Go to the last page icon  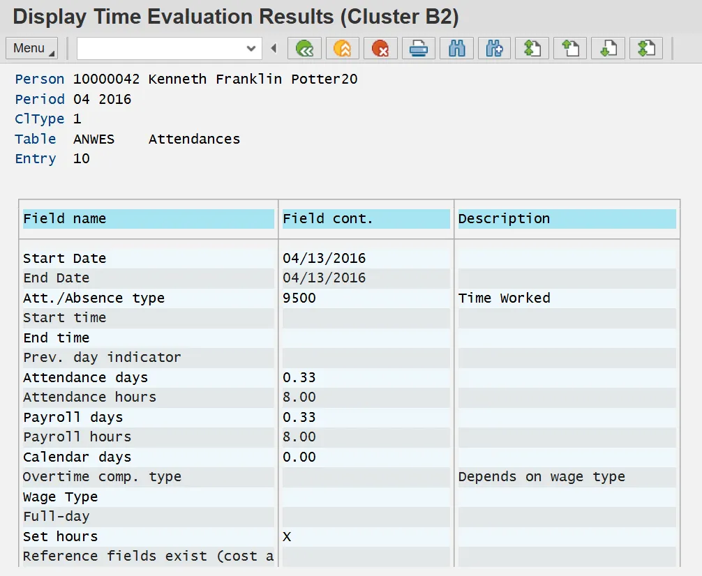[646, 49]
